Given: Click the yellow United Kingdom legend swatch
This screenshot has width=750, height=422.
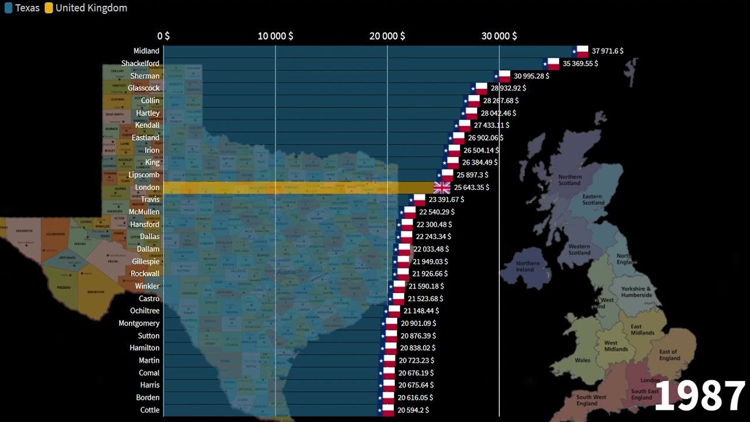Looking at the screenshot, I should pos(49,8).
